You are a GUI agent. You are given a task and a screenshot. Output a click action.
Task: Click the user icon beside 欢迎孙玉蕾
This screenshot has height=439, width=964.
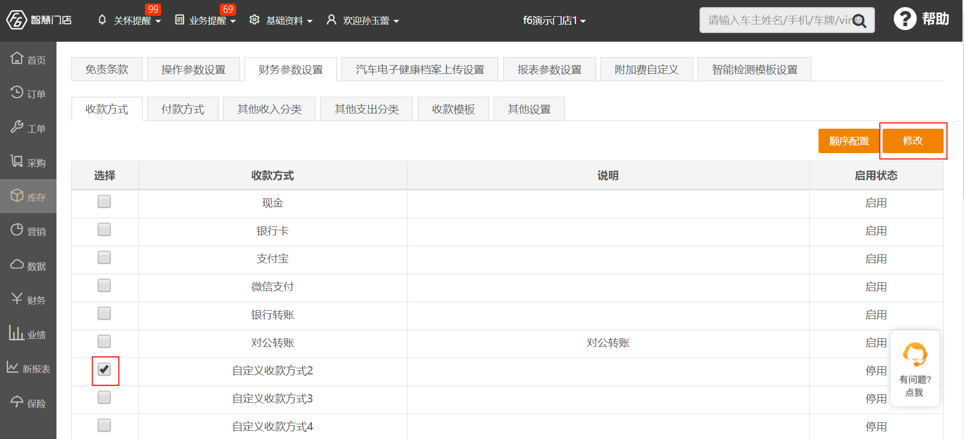point(331,20)
